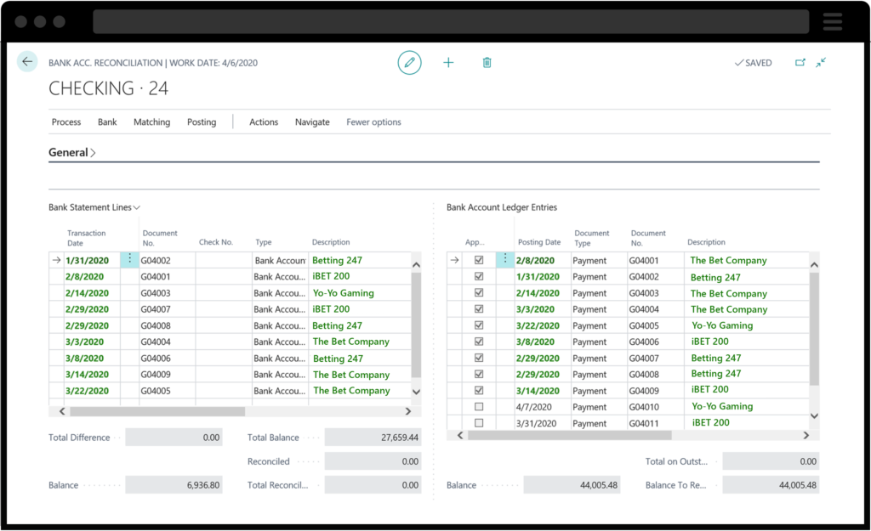Viewport: 871px width, 531px height.
Task: Toggle Applied checkbox for G04001
Action: pyautogui.click(x=479, y=260)
